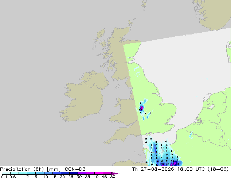Click the "11" value on the map over France
The width and height of the screenshot is (231, 178).
[x=167, y=161]
